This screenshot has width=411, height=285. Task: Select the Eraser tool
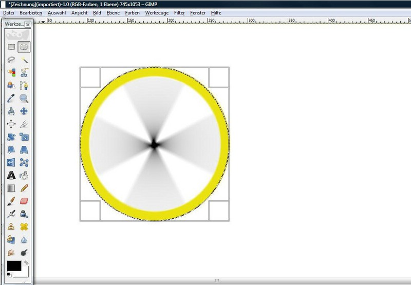[24, 201]
